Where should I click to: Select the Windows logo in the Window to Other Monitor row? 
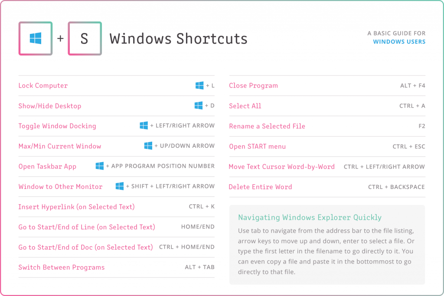[120, 186]
